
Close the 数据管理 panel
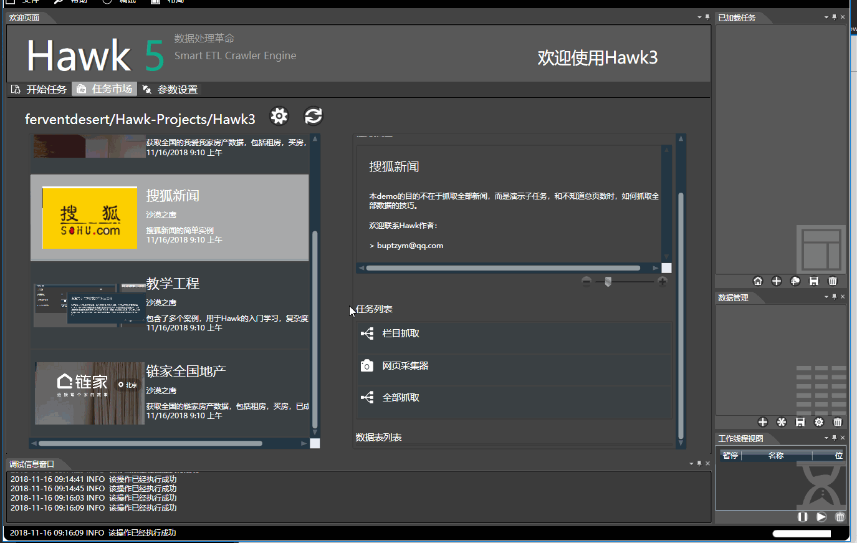[x=843, y=297]
